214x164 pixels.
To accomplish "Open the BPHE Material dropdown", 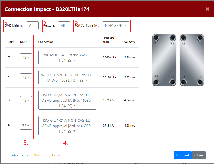I will [33, 25].
